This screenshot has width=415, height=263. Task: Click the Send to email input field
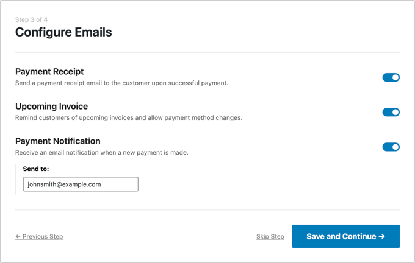point(81,184)
